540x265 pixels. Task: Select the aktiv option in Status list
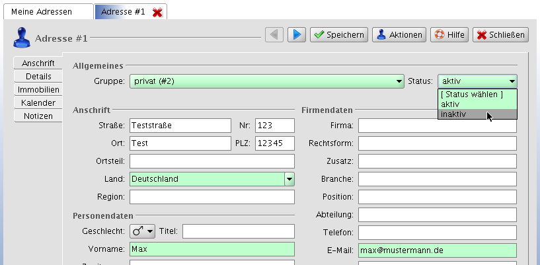463,104
